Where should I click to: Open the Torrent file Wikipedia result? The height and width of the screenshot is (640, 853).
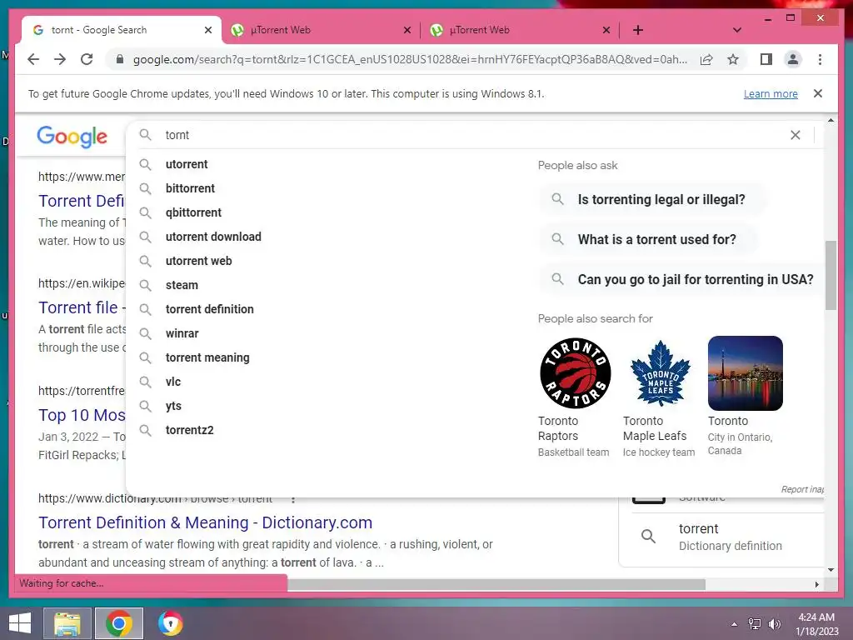(82, 308)
